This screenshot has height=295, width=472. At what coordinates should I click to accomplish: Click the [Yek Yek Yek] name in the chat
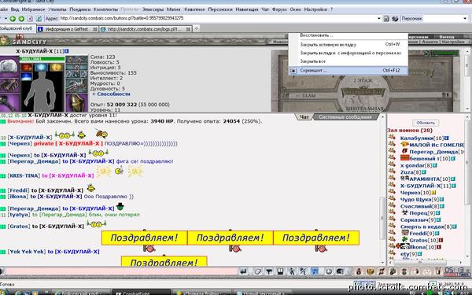tap(26, 252)
